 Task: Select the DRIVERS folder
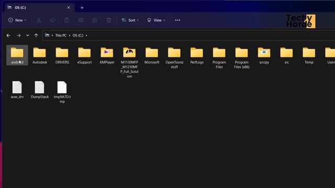coord(62,55)
